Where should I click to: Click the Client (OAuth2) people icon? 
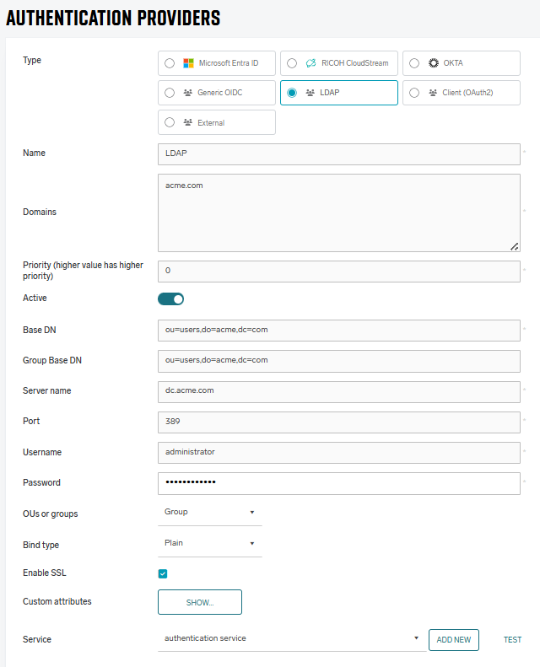[x=434, y=93]
